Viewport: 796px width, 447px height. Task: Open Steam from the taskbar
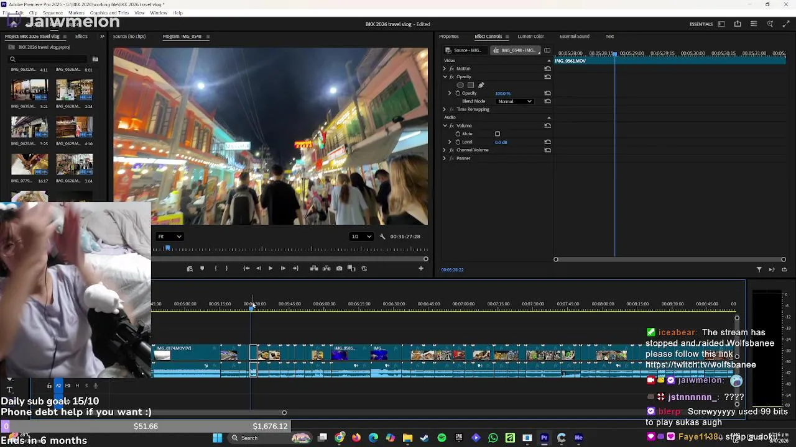(x=424, y=438)
